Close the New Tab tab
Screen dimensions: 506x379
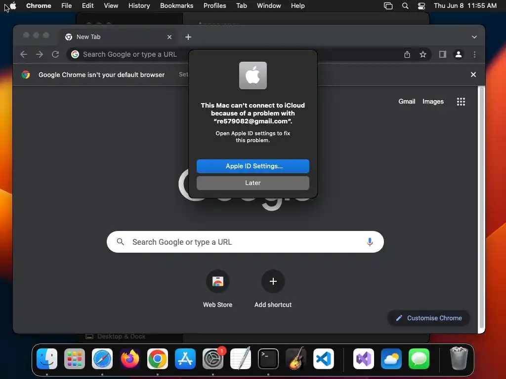(x=169, y=37)
